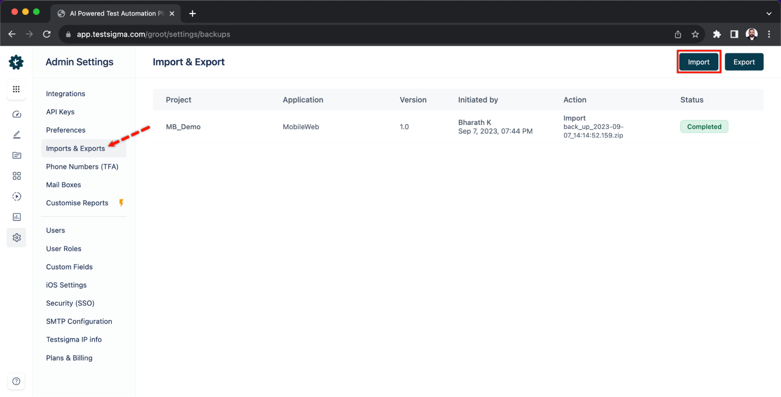781x397 pixels.
Task: Toggle the browser side panel icon
Action: pyautogui.click(x=734, y=34)
